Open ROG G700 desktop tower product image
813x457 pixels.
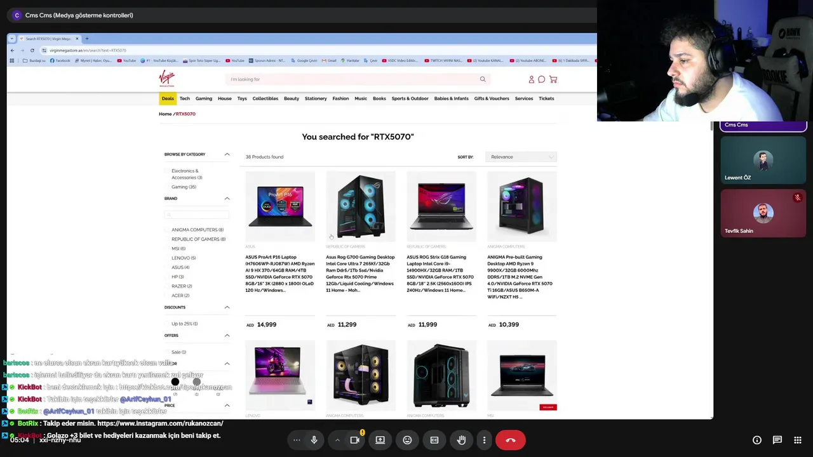coord(361,206)
